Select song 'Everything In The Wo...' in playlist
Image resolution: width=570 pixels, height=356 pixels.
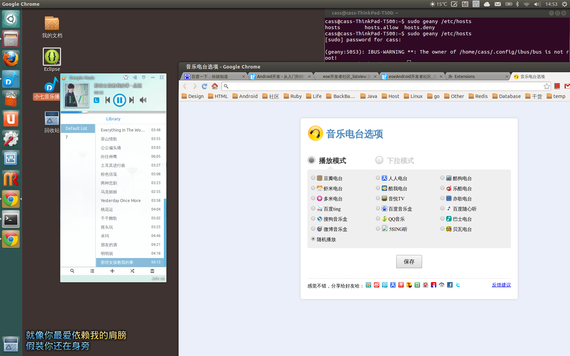130,130
